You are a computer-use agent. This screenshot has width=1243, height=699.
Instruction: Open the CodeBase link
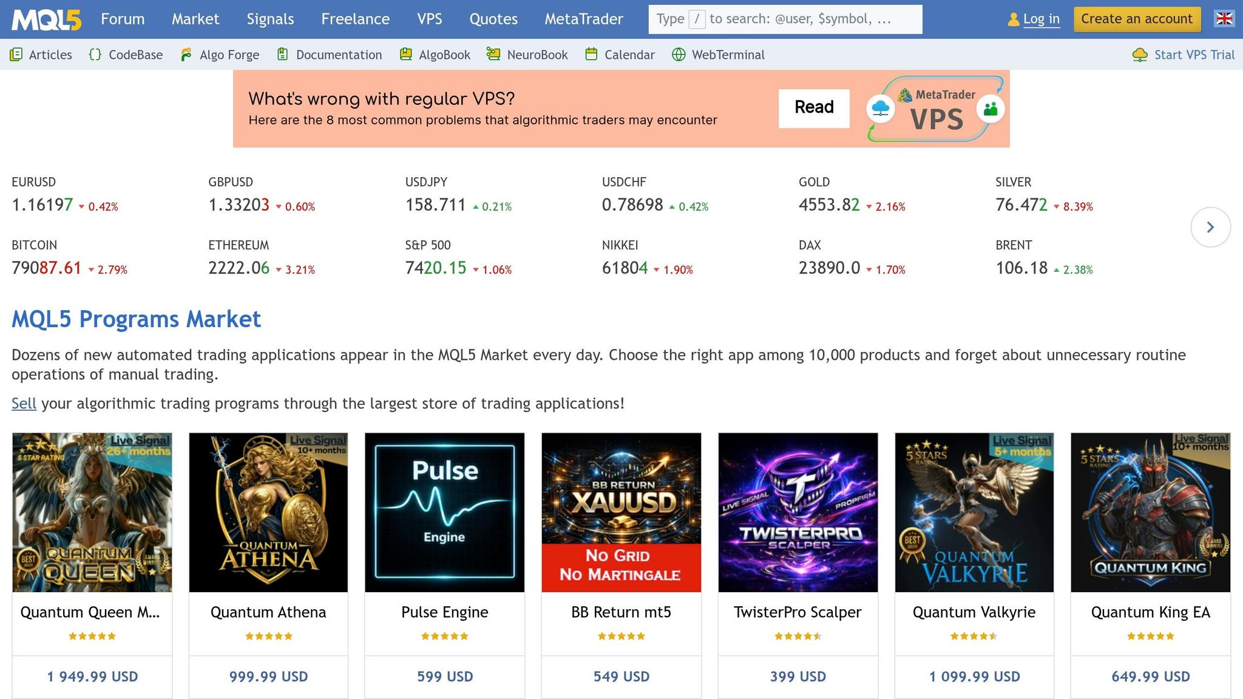pyautogui.click(x=136, y=55)
